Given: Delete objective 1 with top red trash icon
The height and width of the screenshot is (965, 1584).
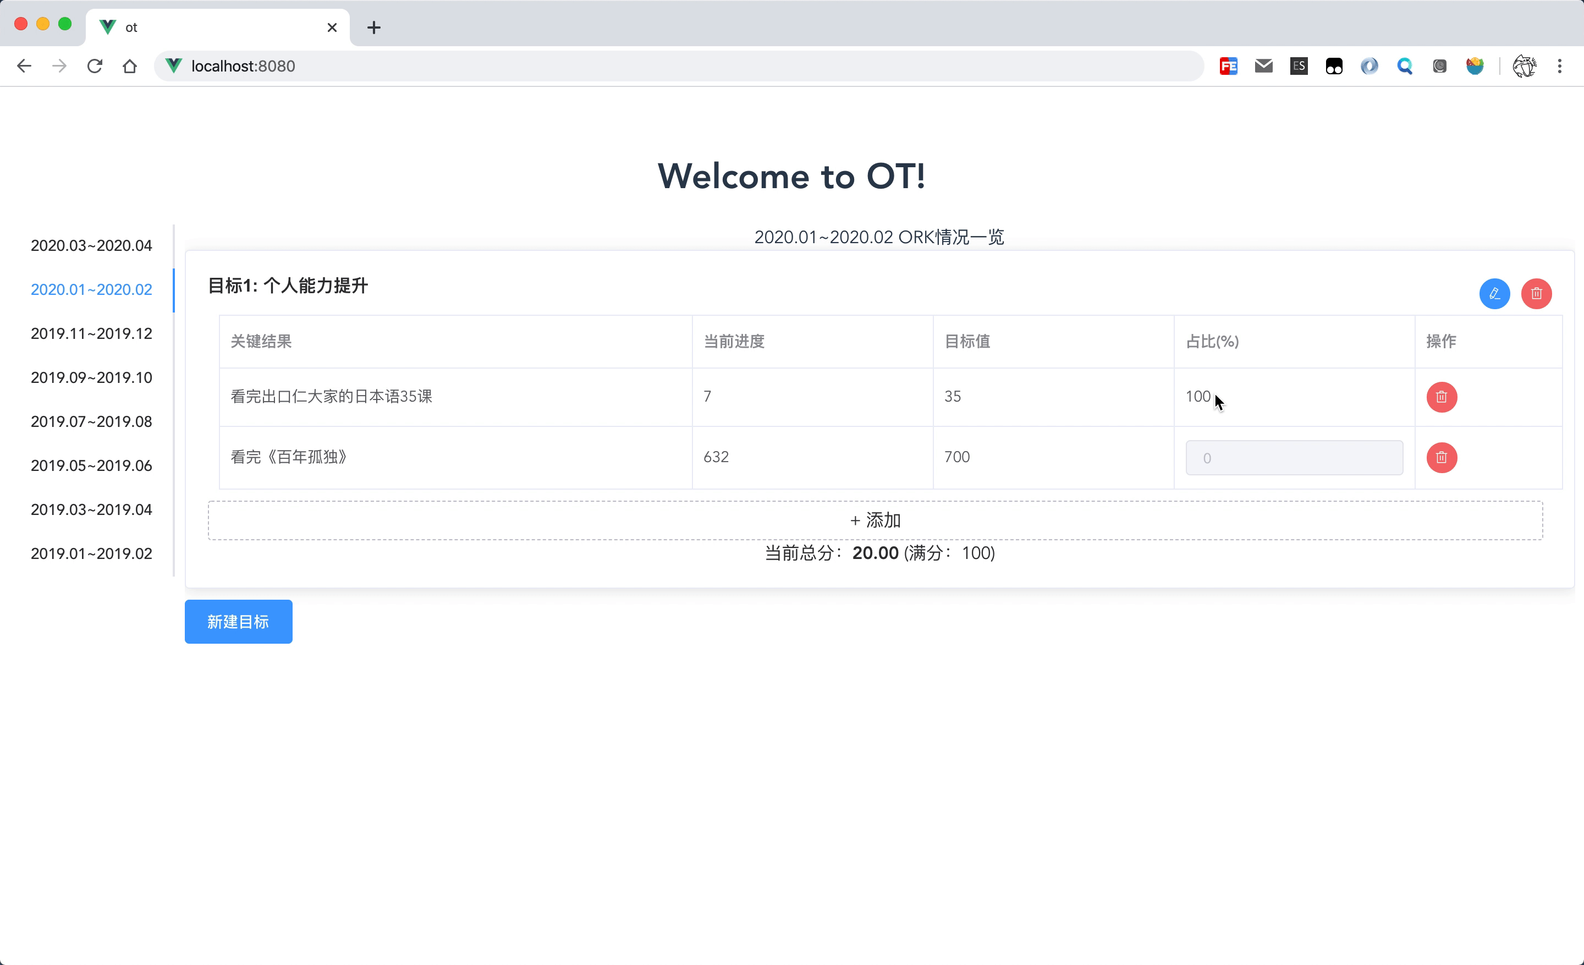Looking at the screenshot, I should pyautogui.click(x=1536, y=294).
